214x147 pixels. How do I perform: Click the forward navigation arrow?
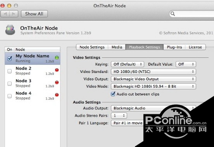pyautogui.click(x=14, y=14)
